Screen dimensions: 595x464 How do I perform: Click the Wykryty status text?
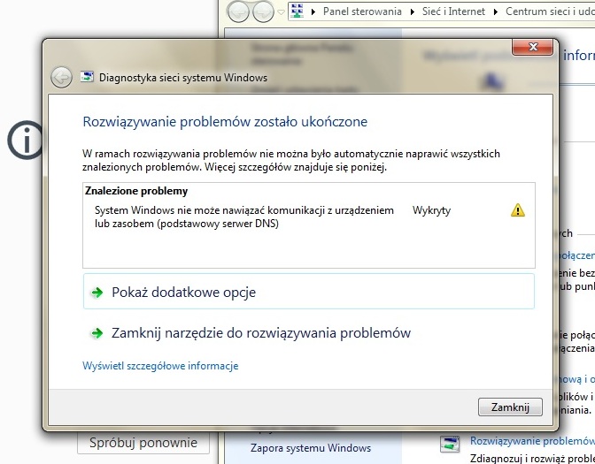pyautogui.click(x=431, y=210)
